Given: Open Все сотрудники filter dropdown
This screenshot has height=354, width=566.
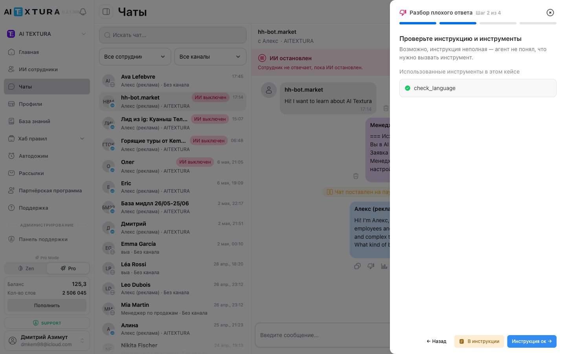Looking at the screenshot, I should [135, 57].
